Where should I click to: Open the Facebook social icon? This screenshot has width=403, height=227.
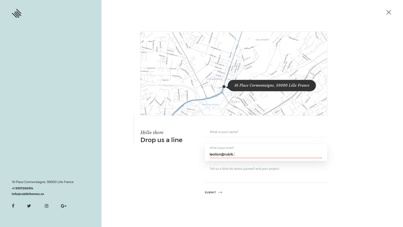tap(13, 206)
